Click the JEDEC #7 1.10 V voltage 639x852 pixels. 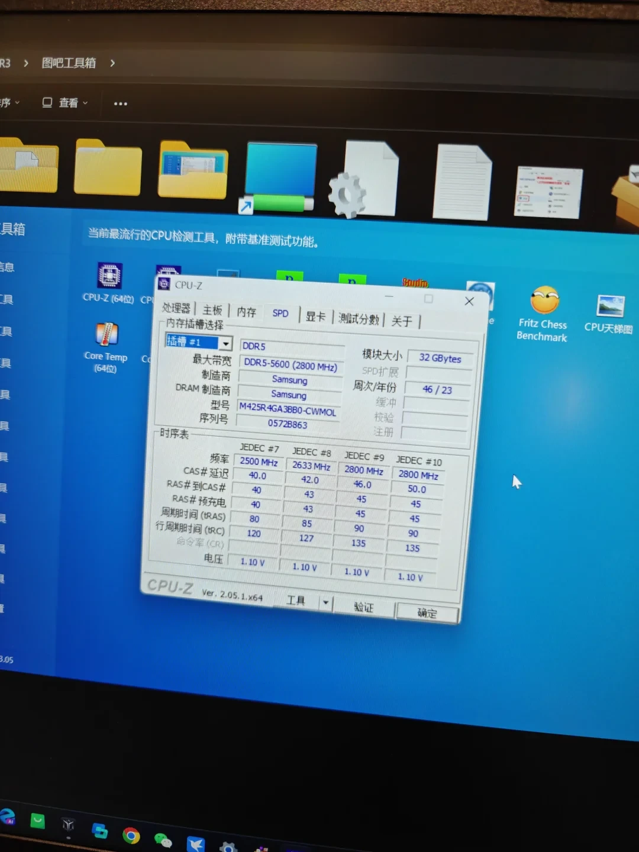pos(253,562)
